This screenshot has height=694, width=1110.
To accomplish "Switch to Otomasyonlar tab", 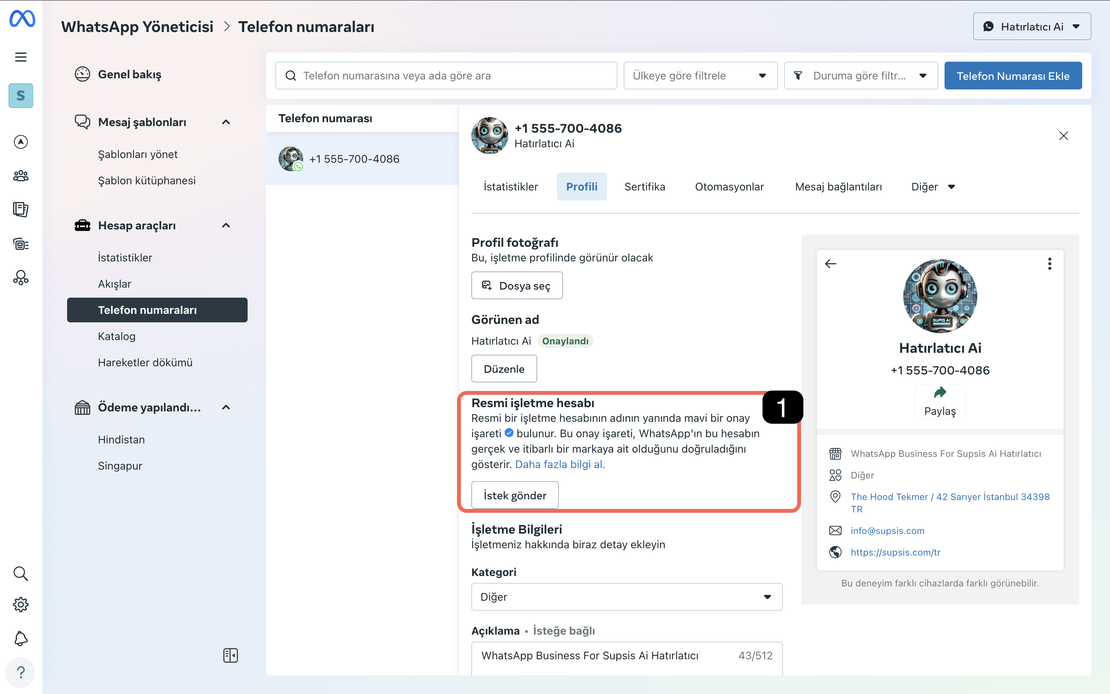I will [x=729, y=187].
